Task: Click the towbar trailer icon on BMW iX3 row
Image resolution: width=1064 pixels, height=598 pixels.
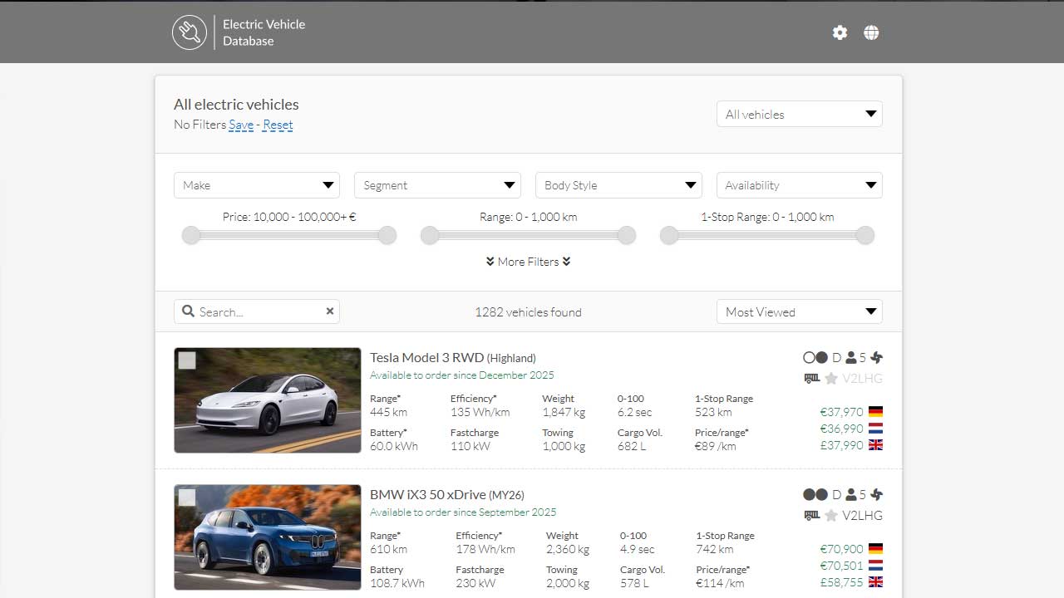Action: [x=810, y=515]
